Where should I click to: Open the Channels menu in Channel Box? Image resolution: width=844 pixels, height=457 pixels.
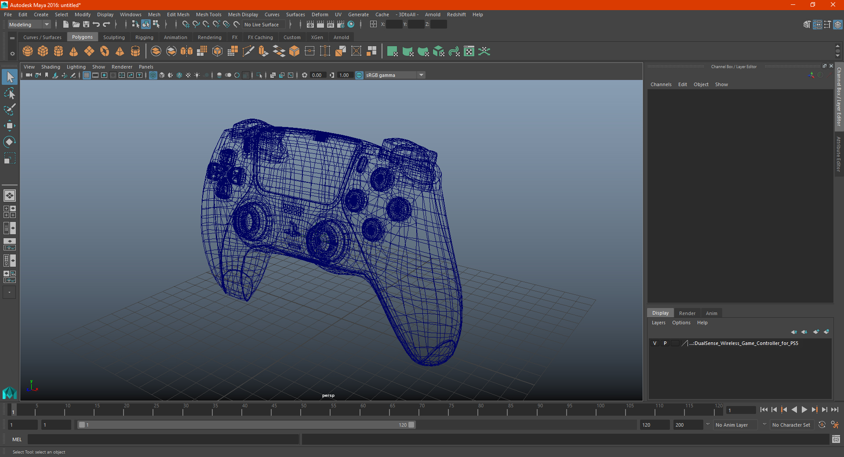click(661, 84)
